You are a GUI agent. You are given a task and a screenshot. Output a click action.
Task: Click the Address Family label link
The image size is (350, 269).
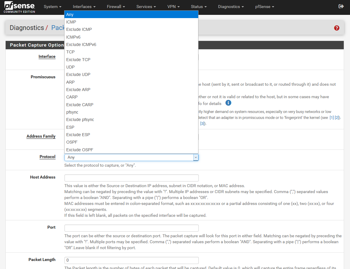tap(41, 136)
